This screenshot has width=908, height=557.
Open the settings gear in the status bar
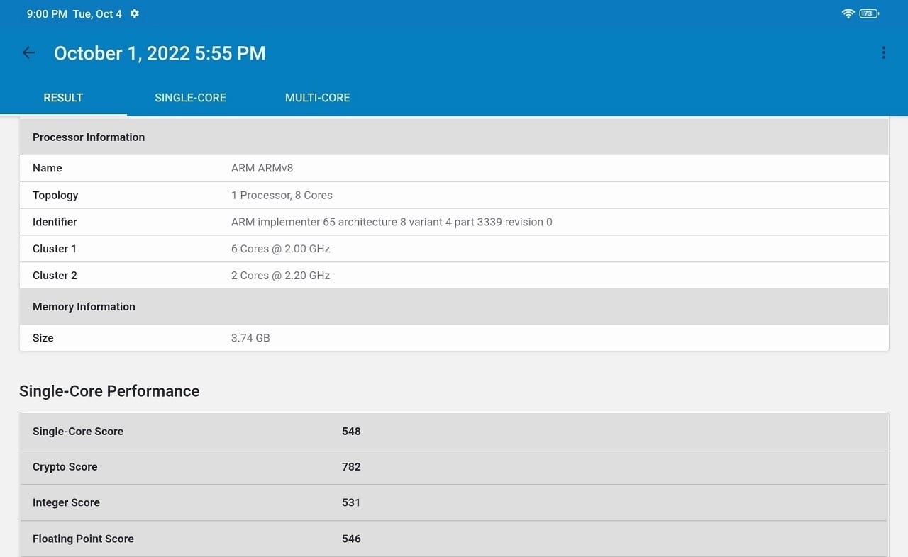click(x=134, y=13)
